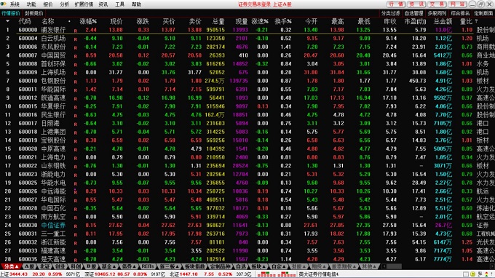Open the 扩展行情 menu
This screenshot has height=278, width=495.
tap(84, 4)
